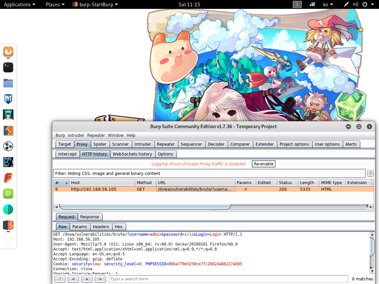Open the Files folder in dock
Viewport: 379px width, 284px height.
[x=8, y=83]
